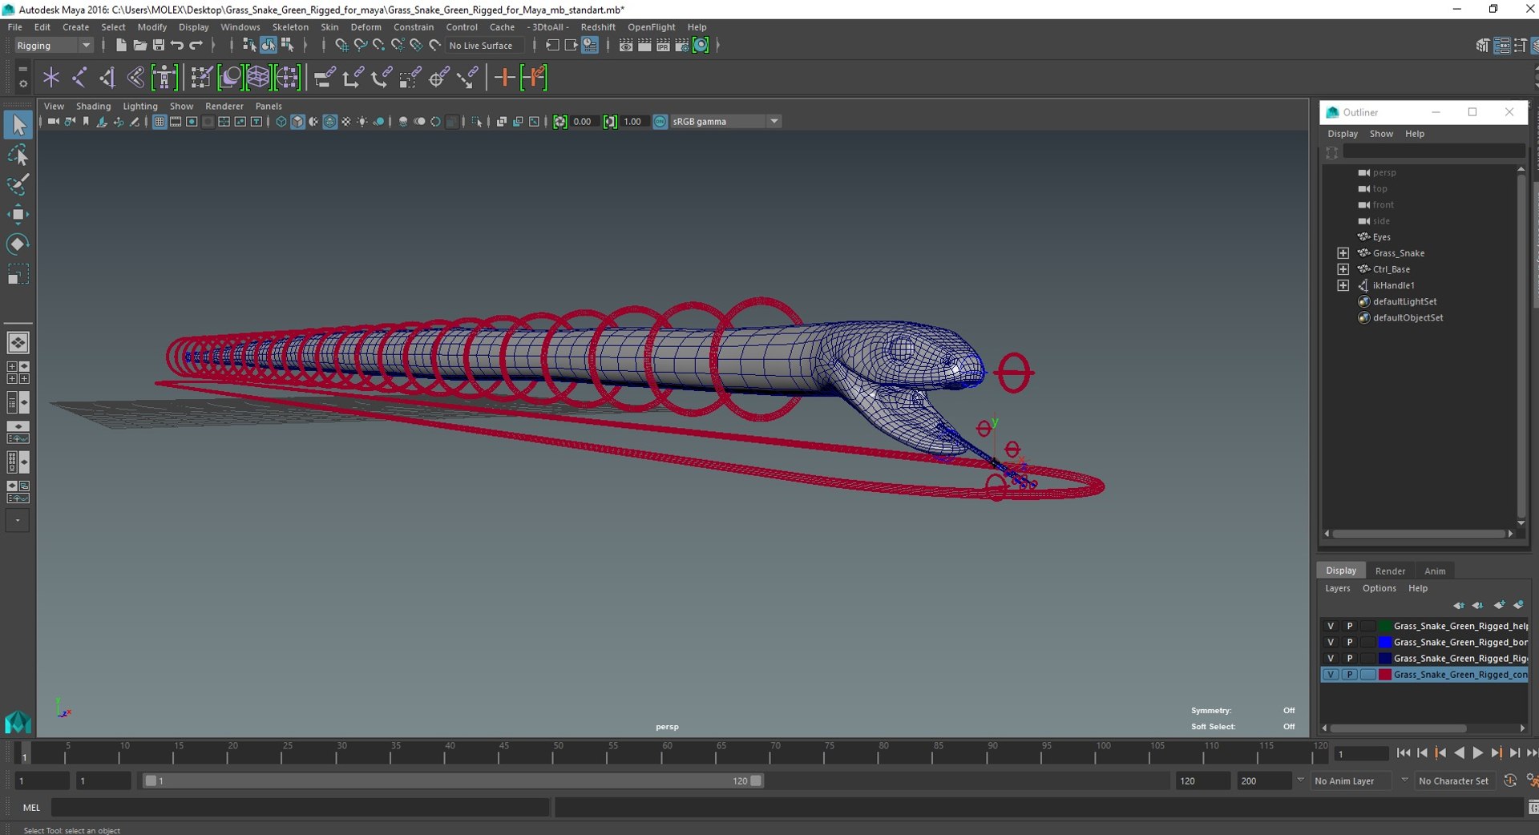
Task: Click the Redo arrow icon
Action: click(x=196, y=46)
